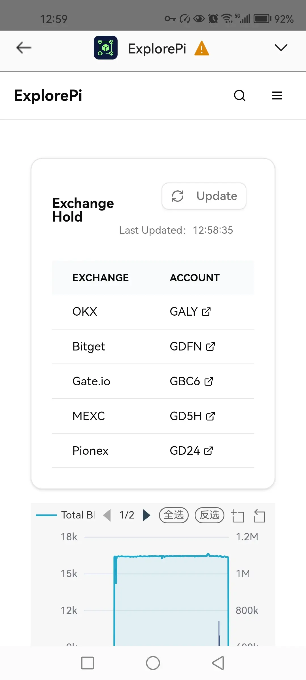Open the external link icon beside GD5H
The width and height of the screenshot is (306, 680).
pyautogui.click(x=211, y=416)
